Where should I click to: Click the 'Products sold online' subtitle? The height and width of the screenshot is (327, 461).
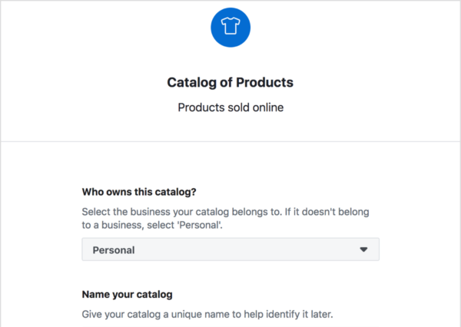(x=230, y=107)
